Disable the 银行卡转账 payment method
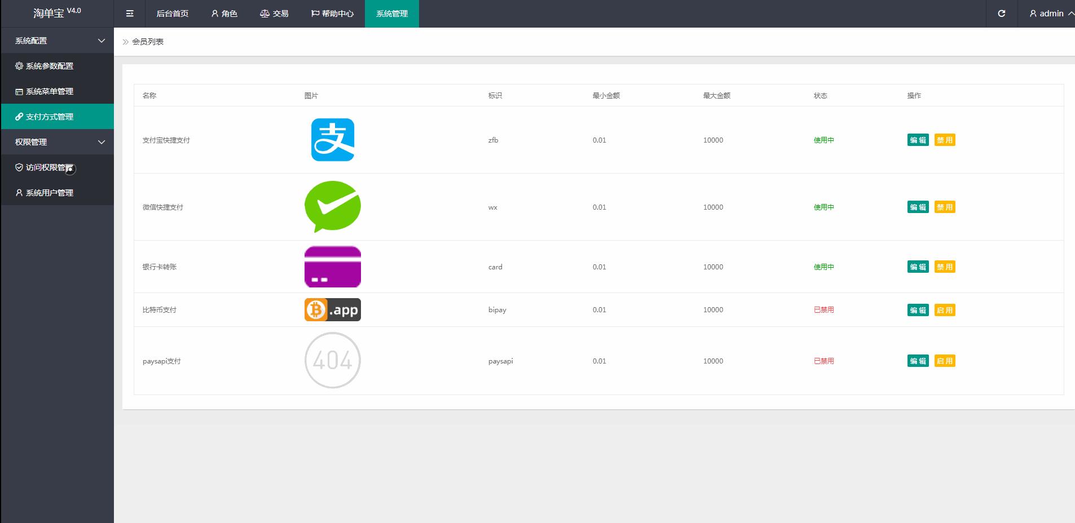The image size is (1075, 523). click(945, 267)
